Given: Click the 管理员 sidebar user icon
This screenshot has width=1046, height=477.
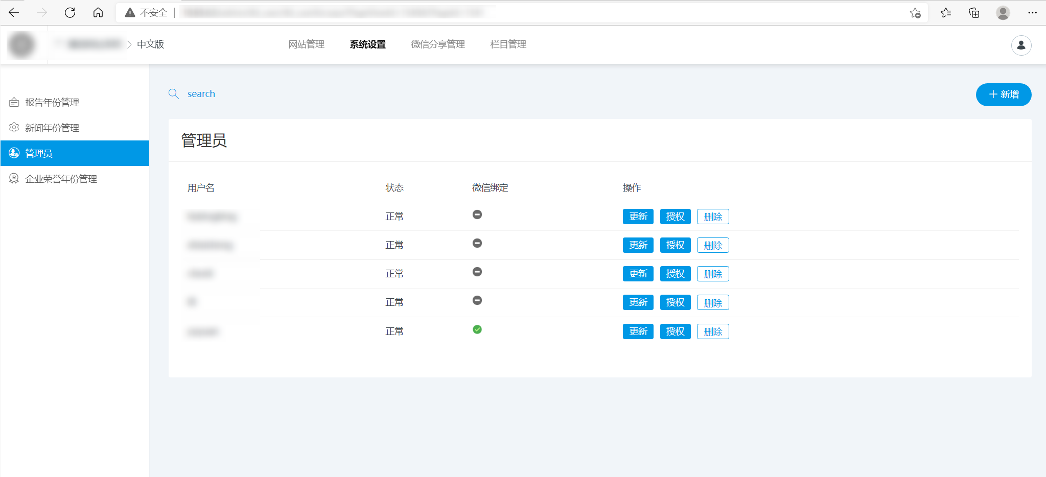Looking at the screenshot, I should (14, 153).
